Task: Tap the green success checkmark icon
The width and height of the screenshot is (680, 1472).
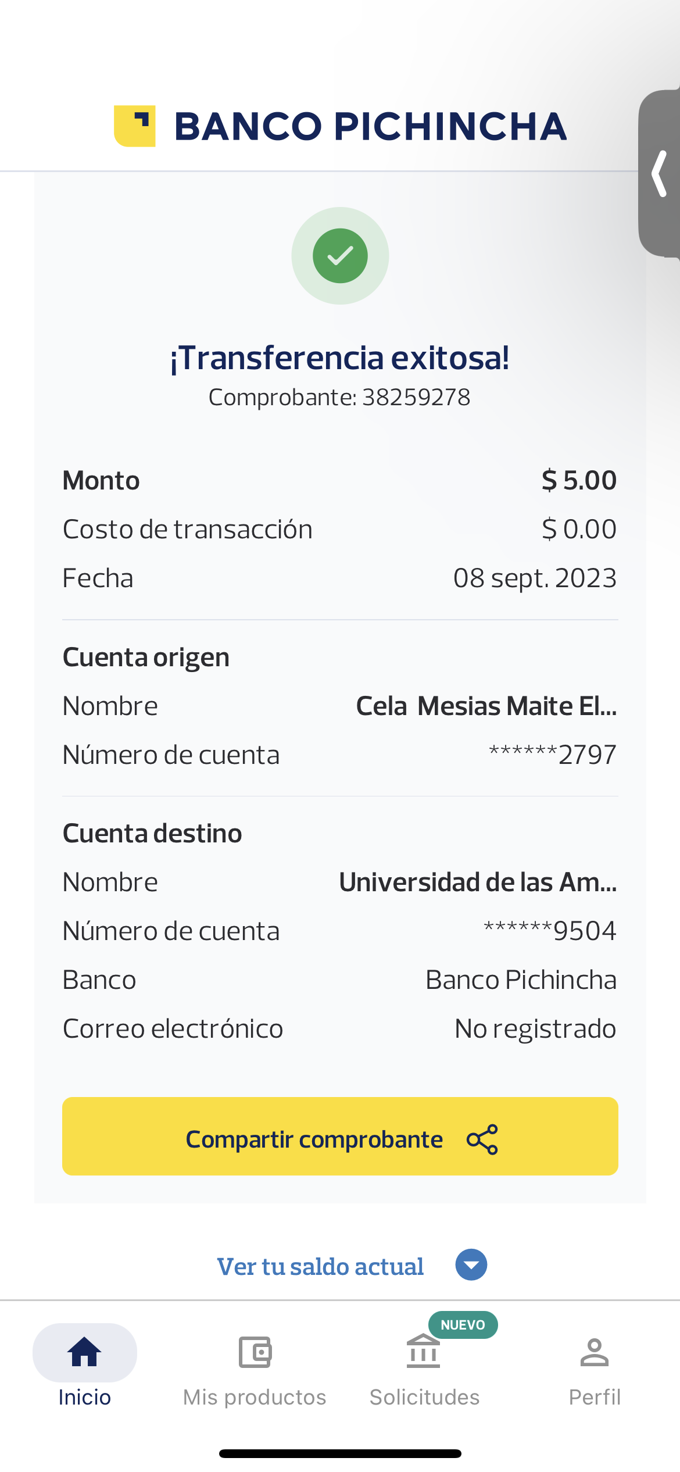Action: coord(340,256)
